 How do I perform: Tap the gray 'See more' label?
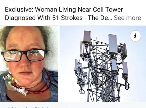point(127,18)
